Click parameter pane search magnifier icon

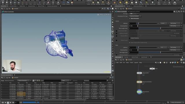[x=179, y=12]
